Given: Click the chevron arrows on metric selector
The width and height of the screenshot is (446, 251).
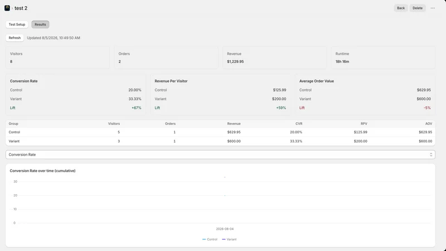Looking at the screenshot, I should click(x=431, y=155).
